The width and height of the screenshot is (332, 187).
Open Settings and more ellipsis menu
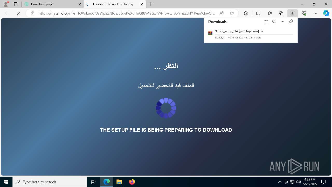[x=315, y=13]
